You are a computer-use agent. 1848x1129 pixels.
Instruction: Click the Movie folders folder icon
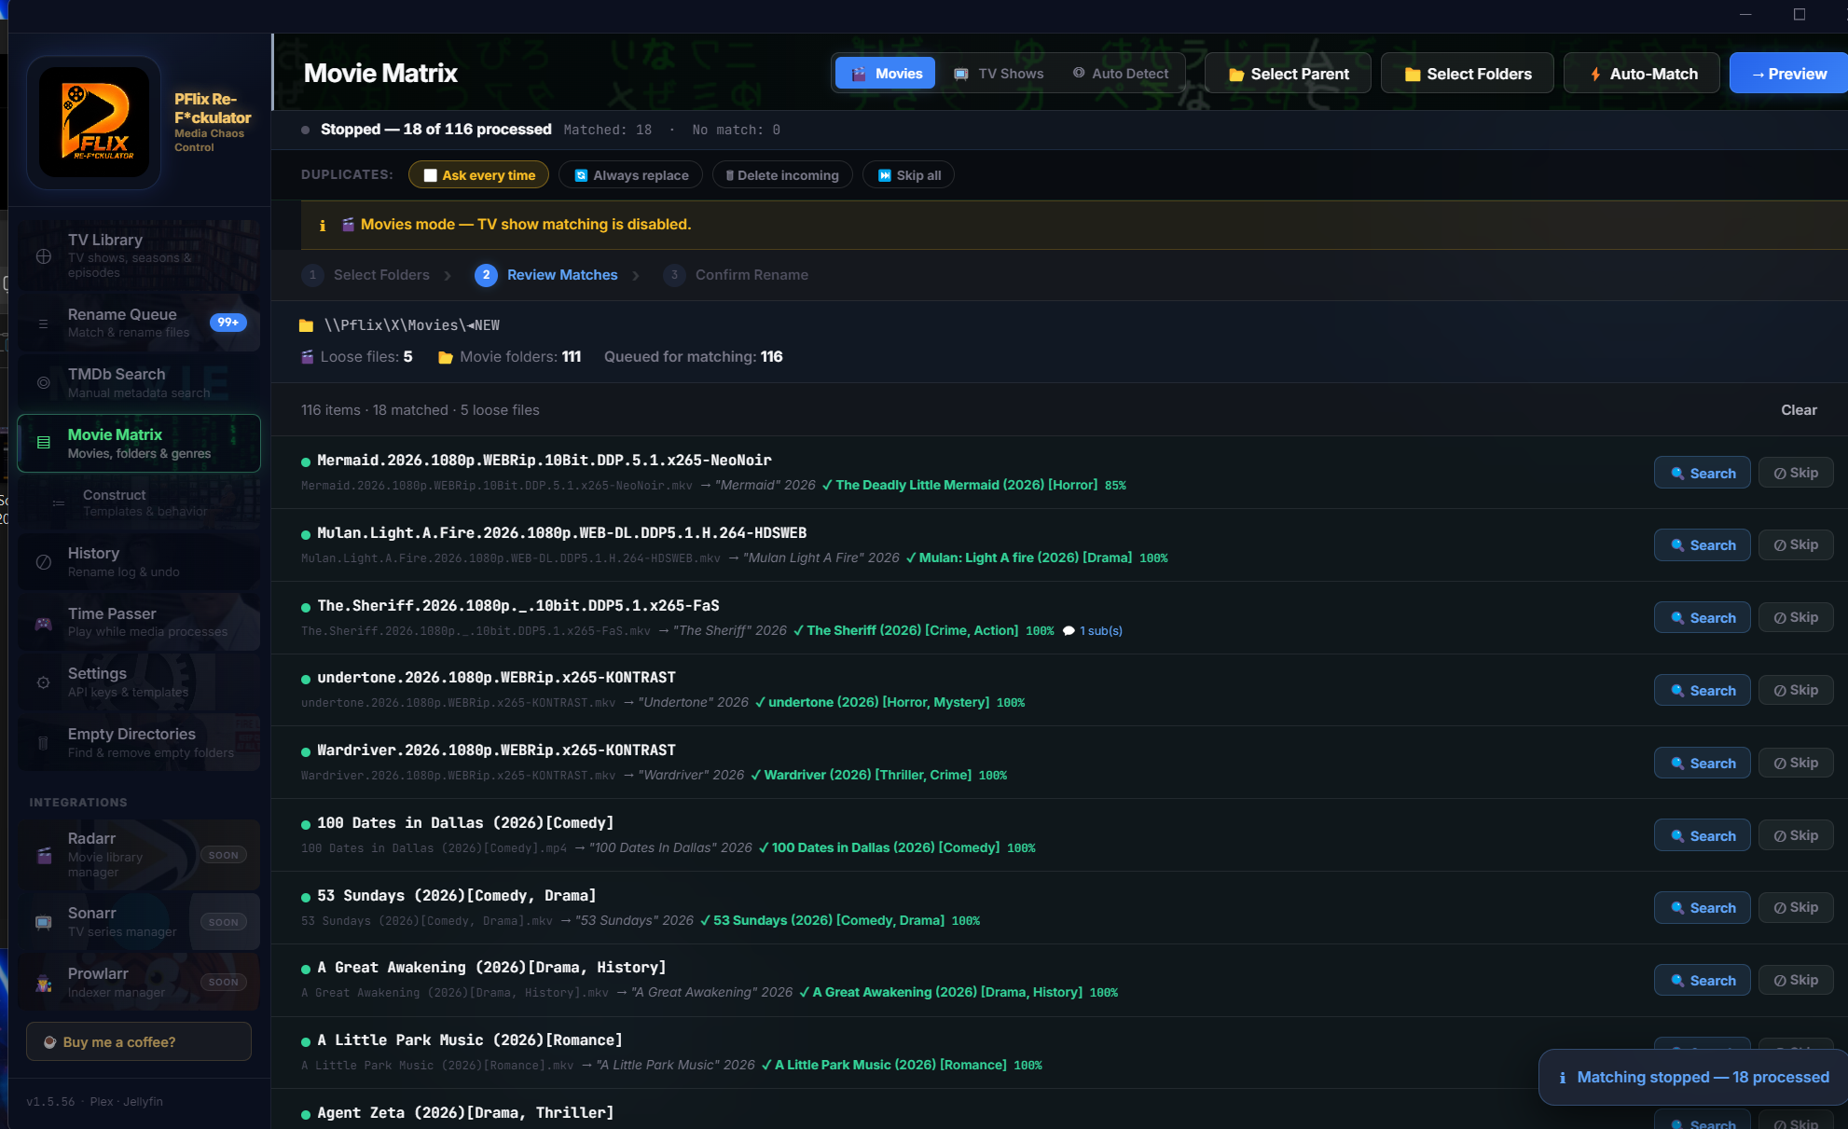(x=446, y=357)
